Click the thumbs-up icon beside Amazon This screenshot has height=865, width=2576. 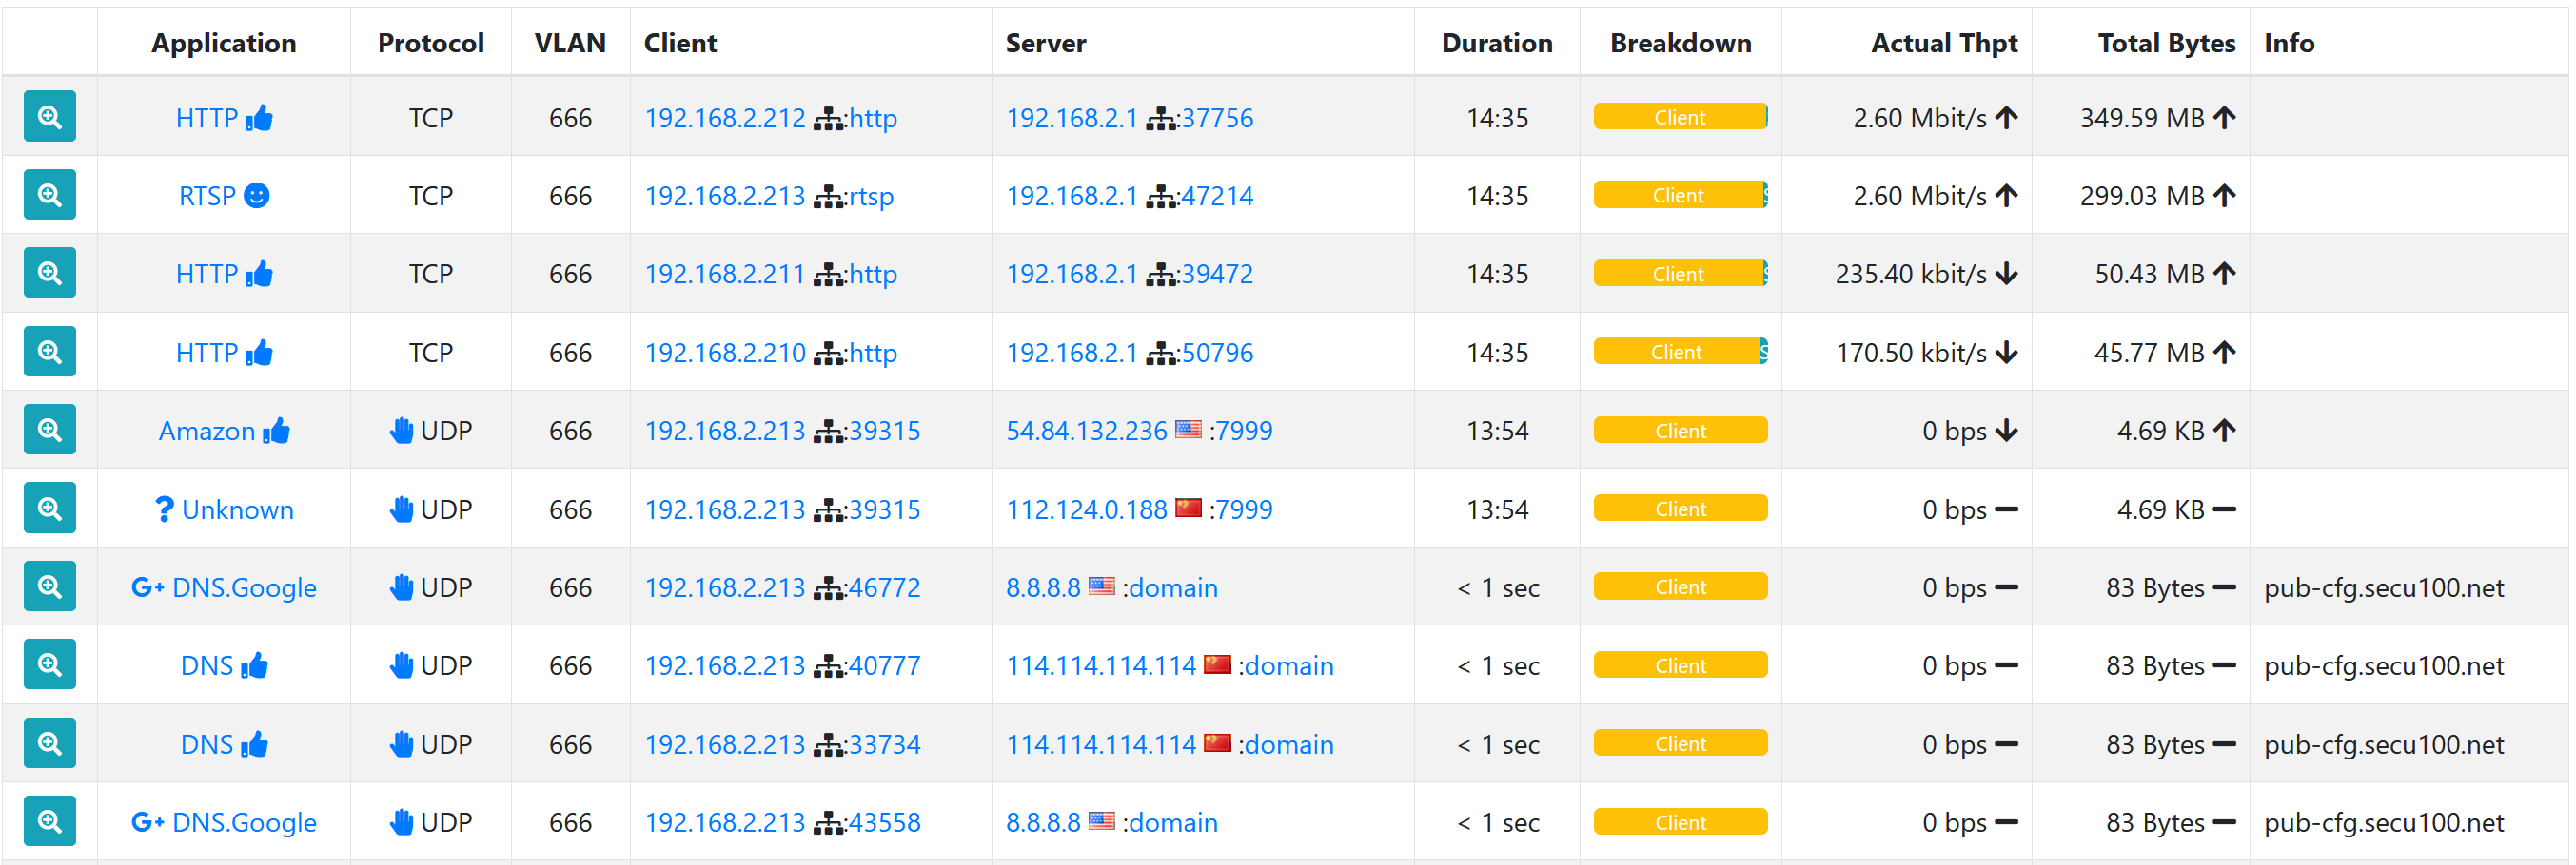tap(277, 431)
